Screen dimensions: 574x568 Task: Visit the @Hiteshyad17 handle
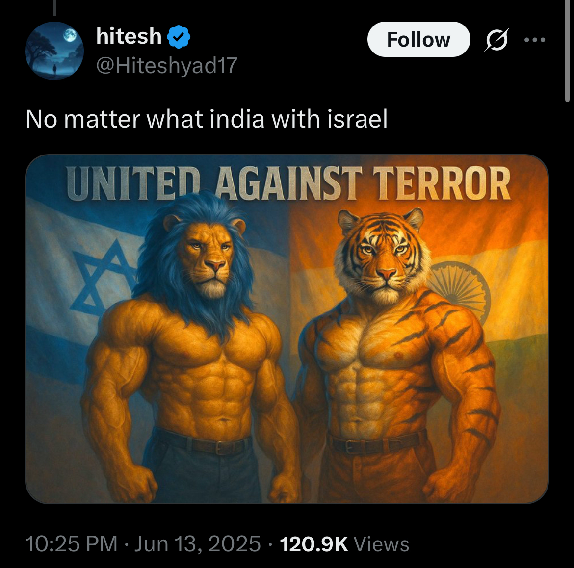click(167, 66)
